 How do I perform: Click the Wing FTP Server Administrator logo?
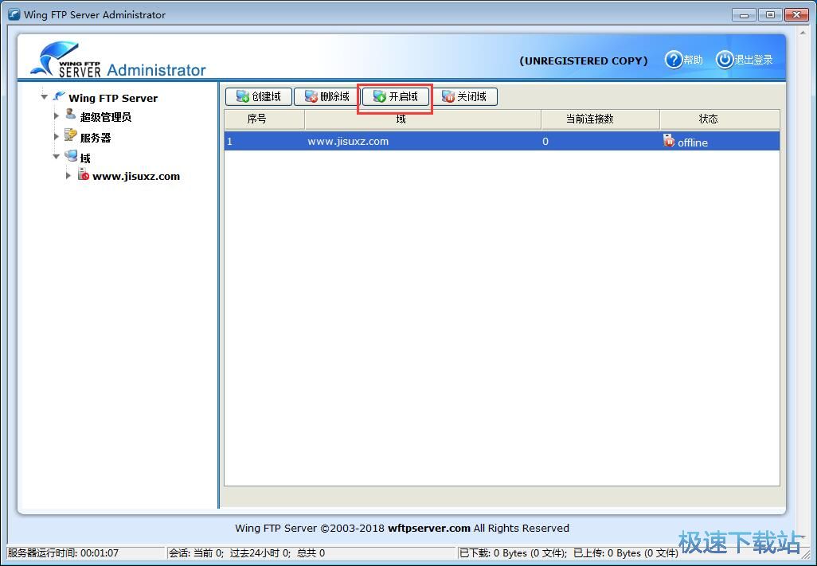point(119,60)
